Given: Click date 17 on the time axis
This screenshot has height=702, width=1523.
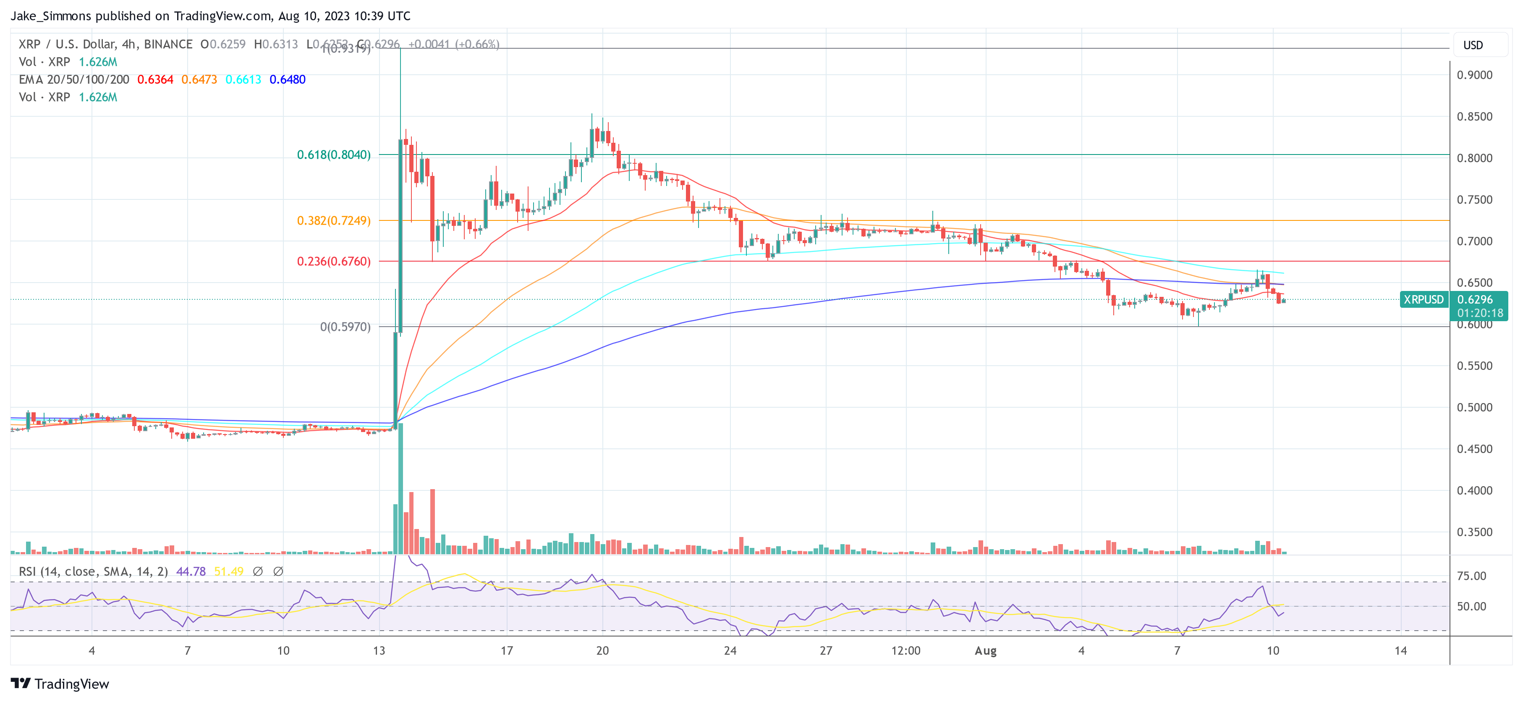Looking at the screenshot, I should click(507, 650).
